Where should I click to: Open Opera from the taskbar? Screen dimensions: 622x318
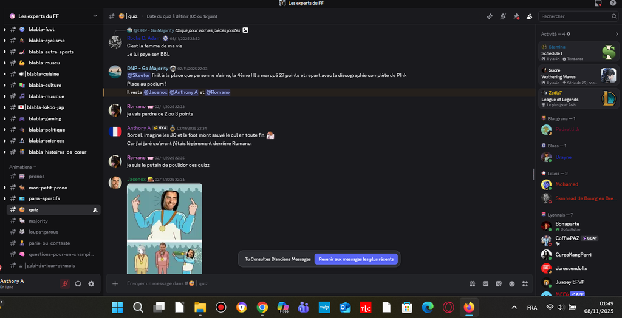(x=448, y=307)
